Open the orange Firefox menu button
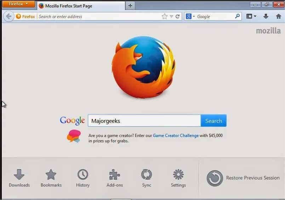285x200 pixels. tap(18, 4)
